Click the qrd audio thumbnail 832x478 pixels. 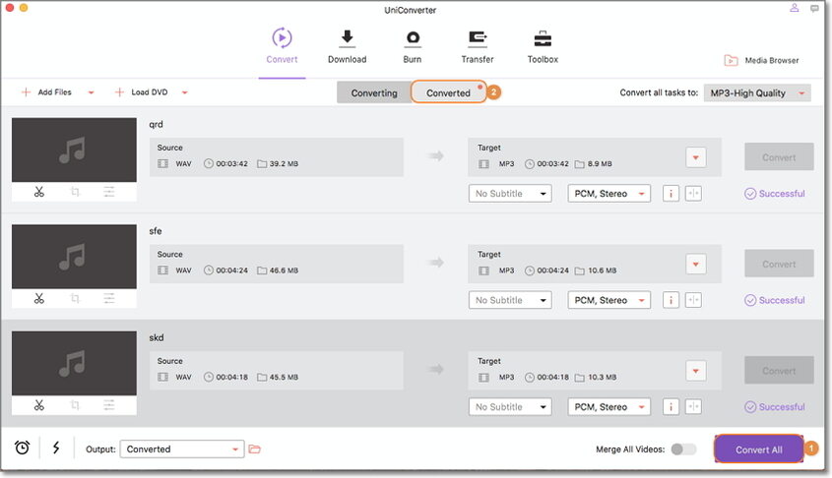coord(74,149)
